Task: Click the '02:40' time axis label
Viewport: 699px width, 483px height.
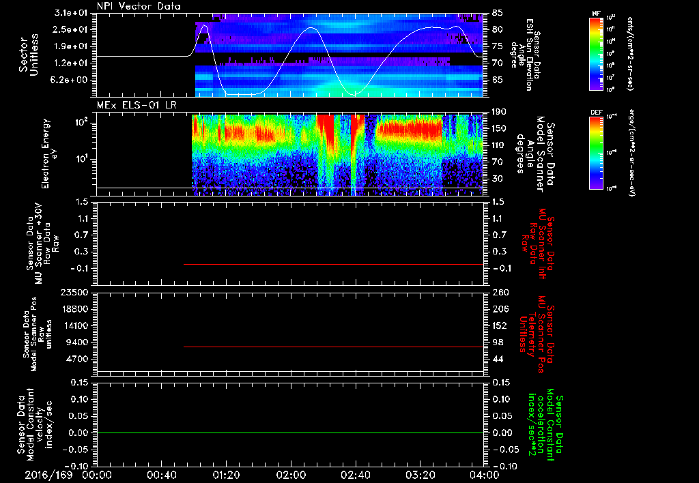Action: click(355, 475)
